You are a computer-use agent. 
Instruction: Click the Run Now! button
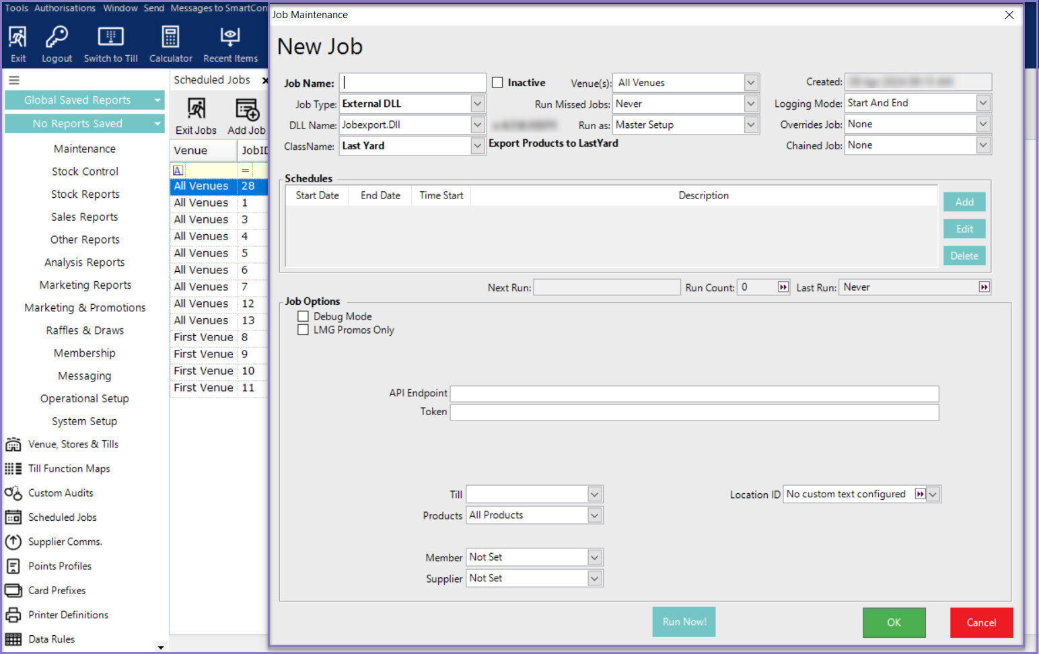click(684, 622)
